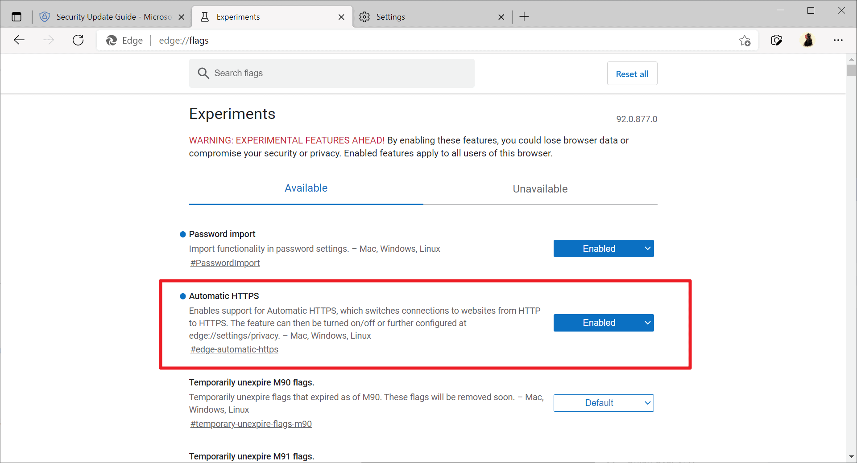
Task: Close the Settings tab
Action: click(501, 17)
